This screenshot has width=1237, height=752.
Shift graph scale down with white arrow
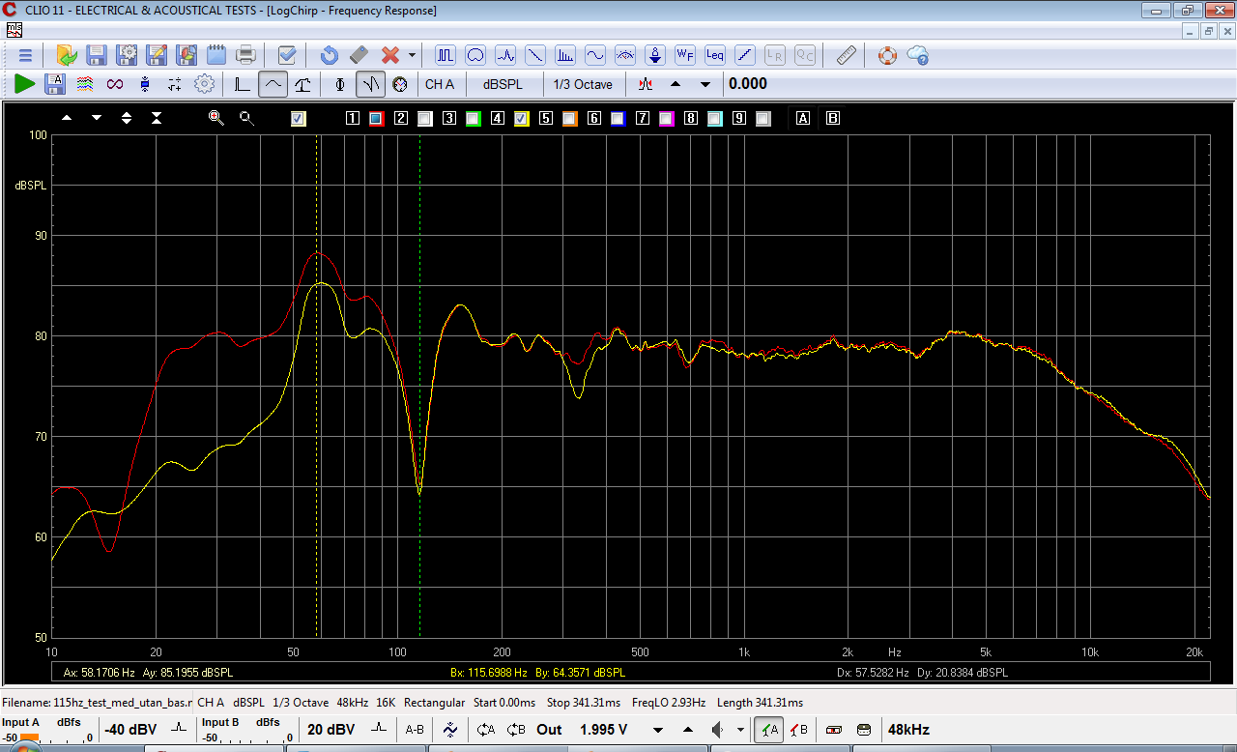[97, 118]
